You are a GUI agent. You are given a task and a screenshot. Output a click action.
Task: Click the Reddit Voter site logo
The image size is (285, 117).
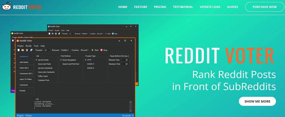(x=22, y=7)
